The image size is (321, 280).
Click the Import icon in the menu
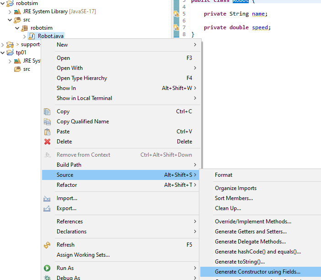47,199
